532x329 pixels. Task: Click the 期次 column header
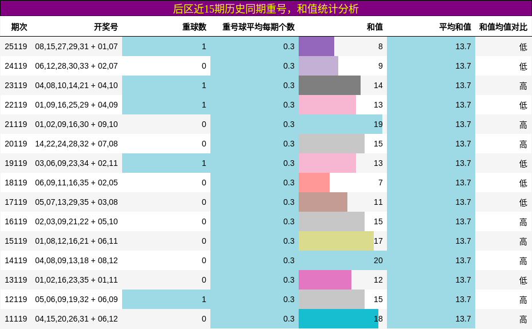[x=19, y=27]
